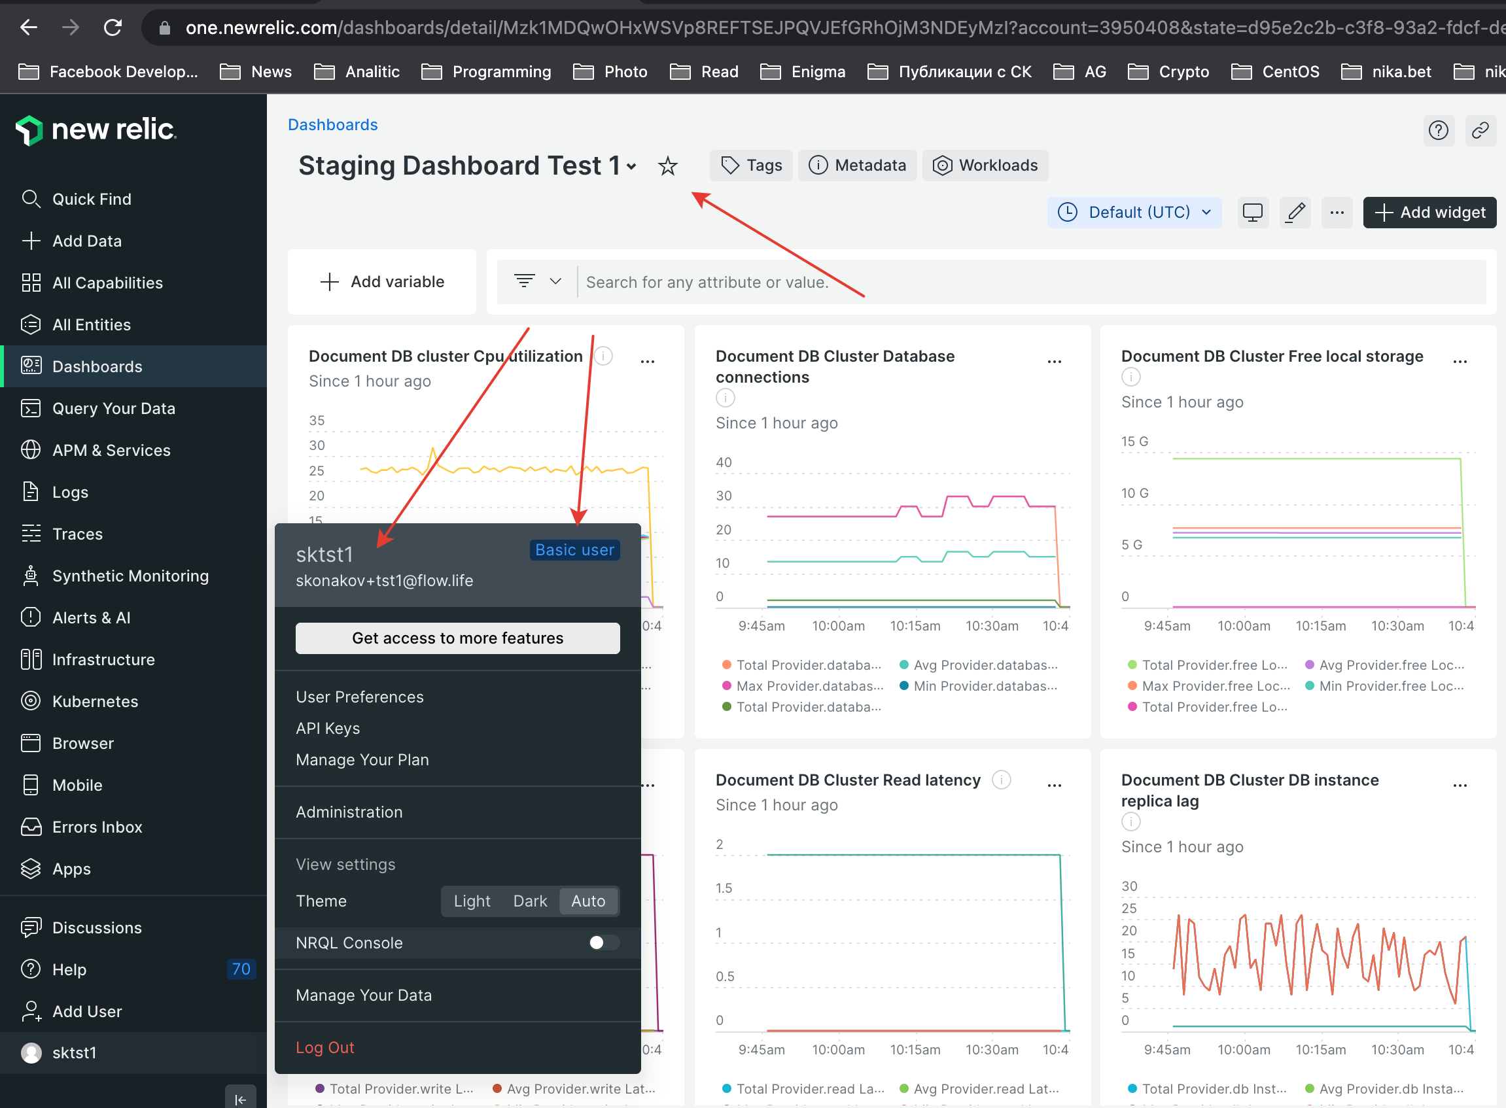Screen dimensions: 1506x1108
Task: Go to the New Relic logo home
Action: tap(96, 130)
